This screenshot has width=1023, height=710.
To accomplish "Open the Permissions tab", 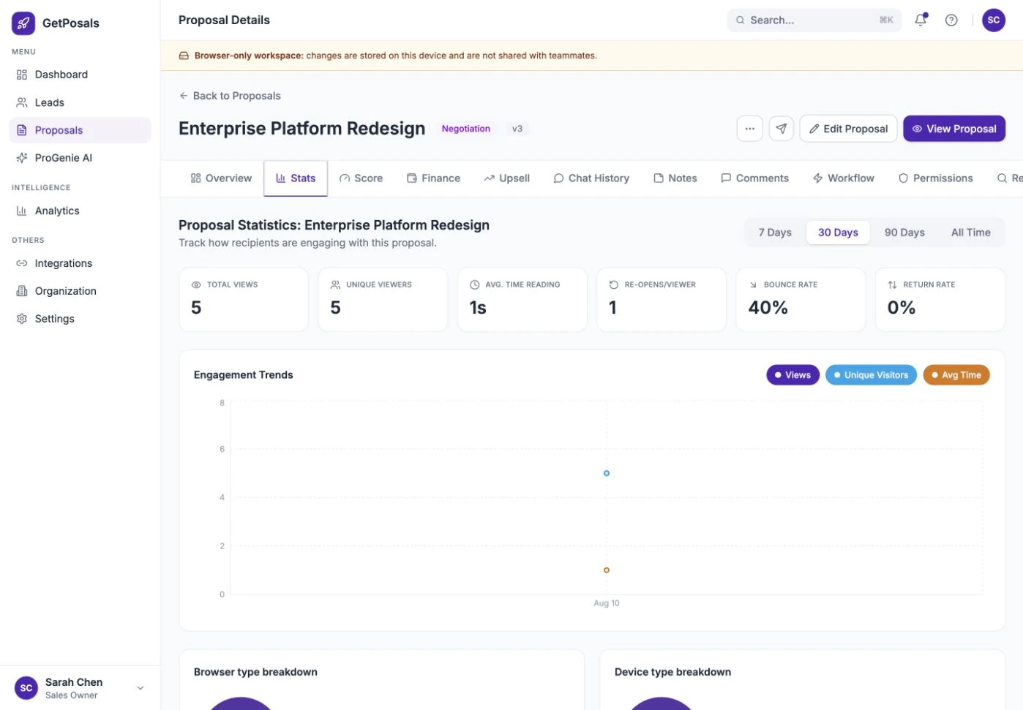I will click(936, 178).
